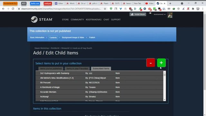This screenshot has height=116, width=206.
Task: Go to Basic Information step
Action: (x=37, y=37)
